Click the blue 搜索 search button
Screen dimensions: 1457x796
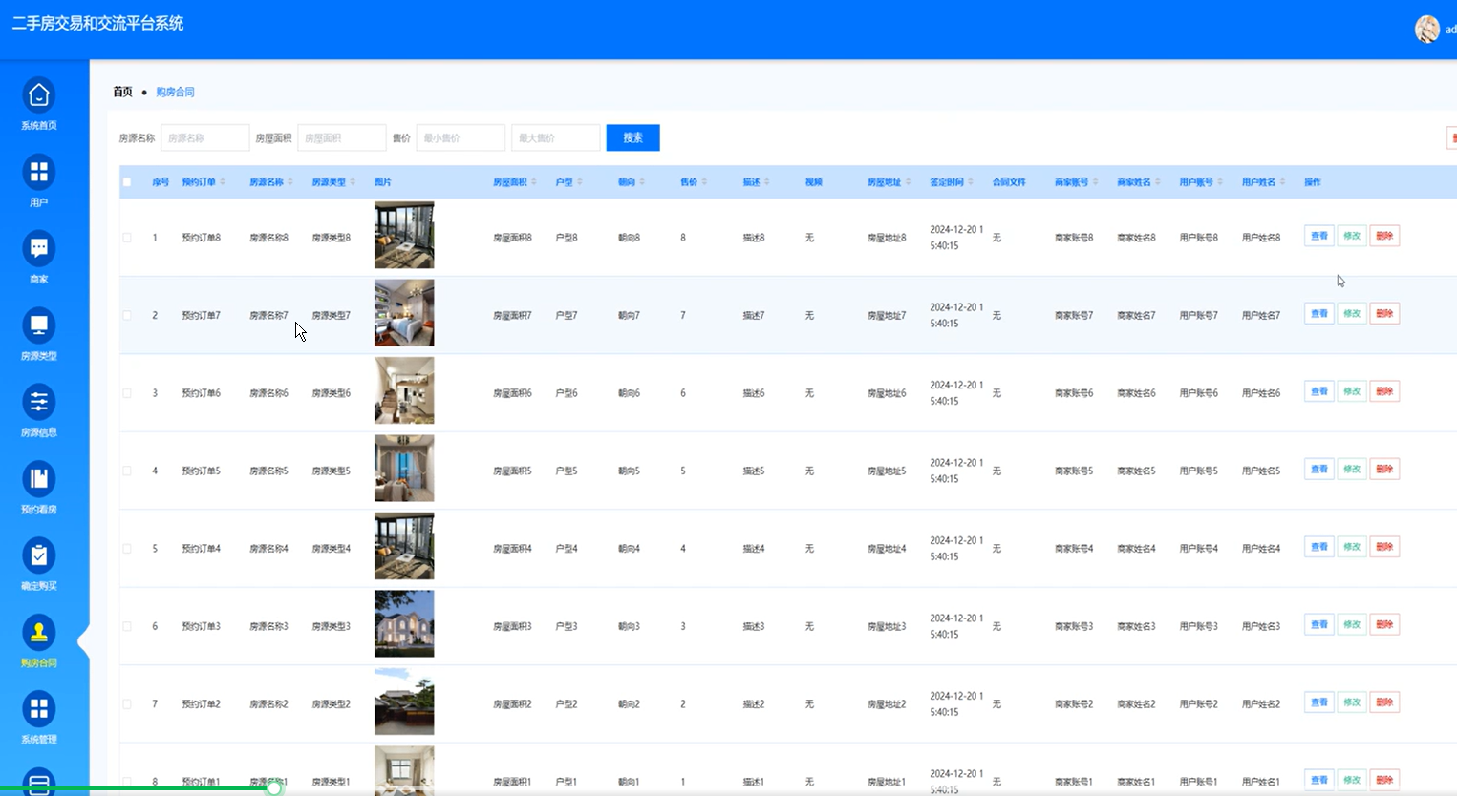632,137
